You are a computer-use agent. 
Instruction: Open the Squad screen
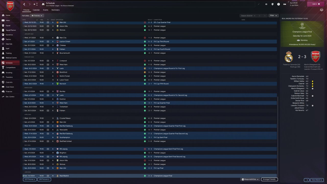coord(10,26)
